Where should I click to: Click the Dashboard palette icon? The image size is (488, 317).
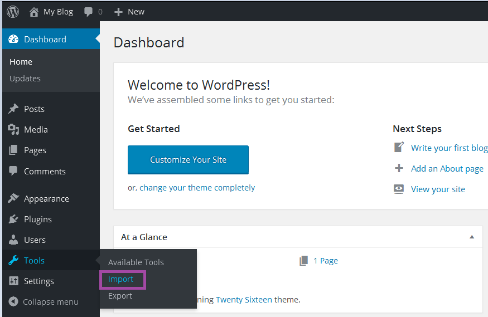(x=13, y=39)
